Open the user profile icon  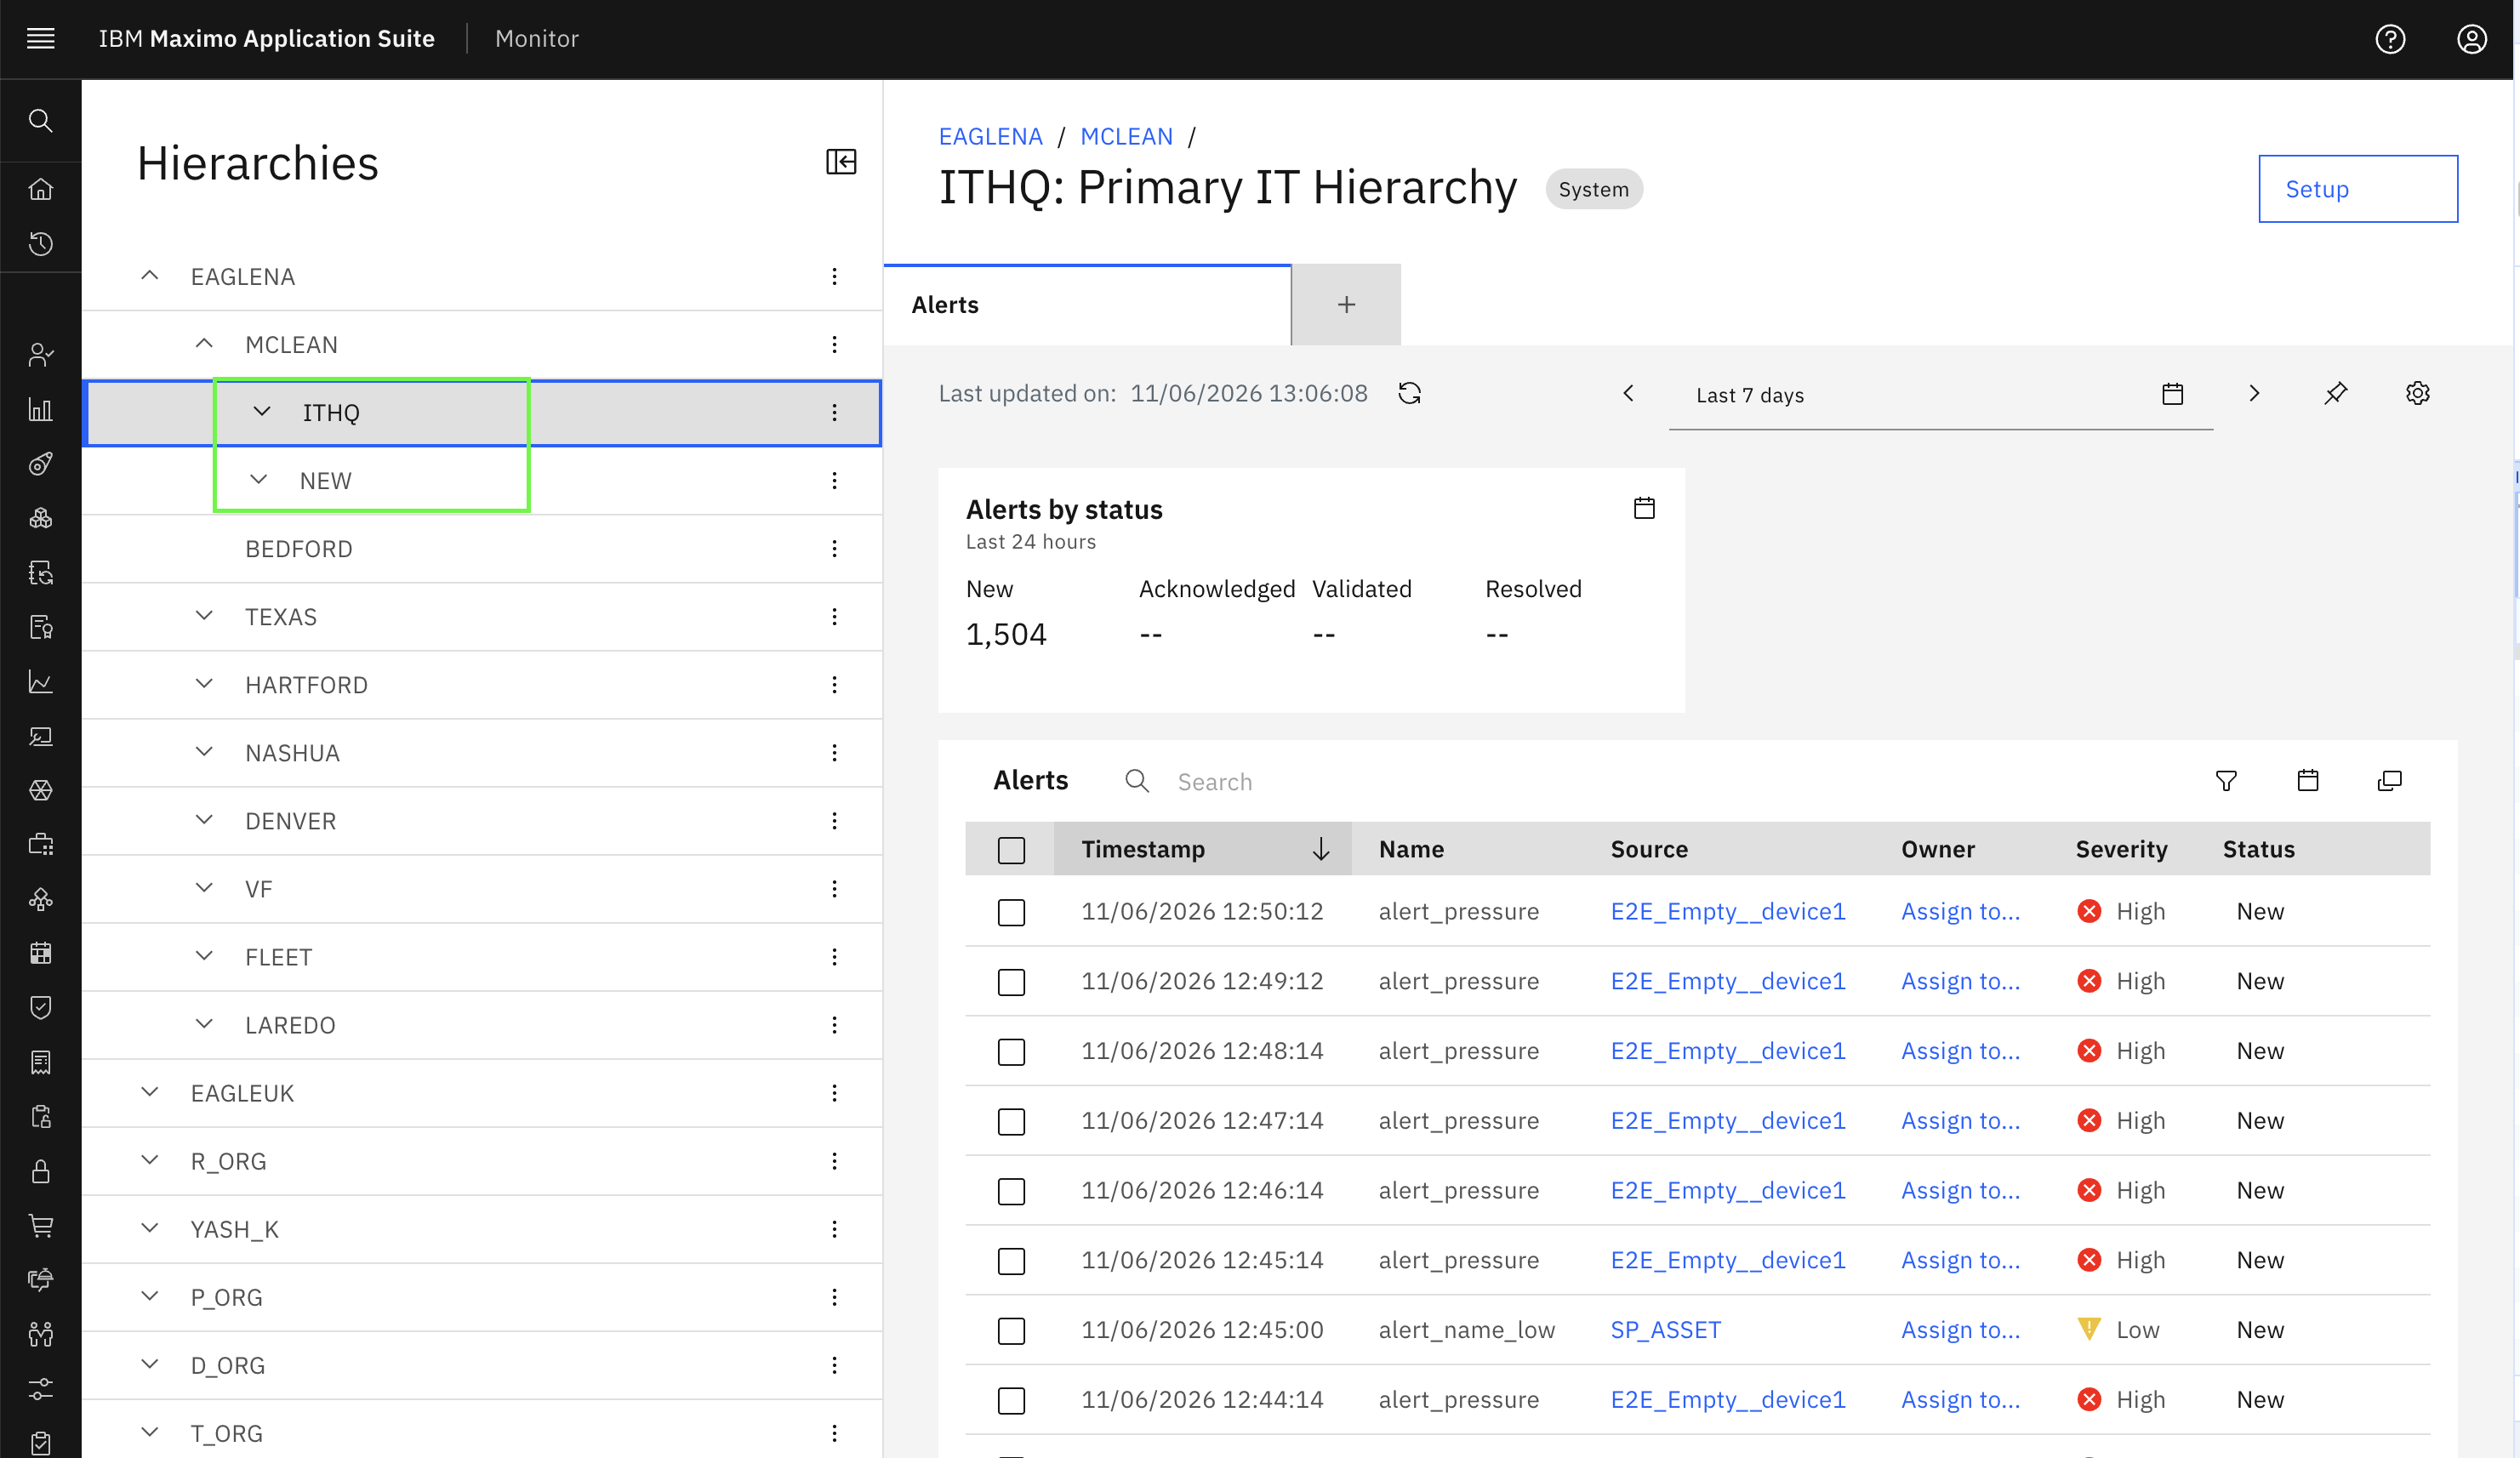click(2472, 39)
